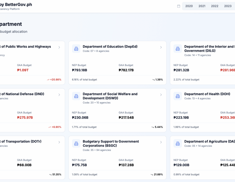Click the DILG card building icon
The height and width of the screenshot is (182, 235).
tap(178, 49)
